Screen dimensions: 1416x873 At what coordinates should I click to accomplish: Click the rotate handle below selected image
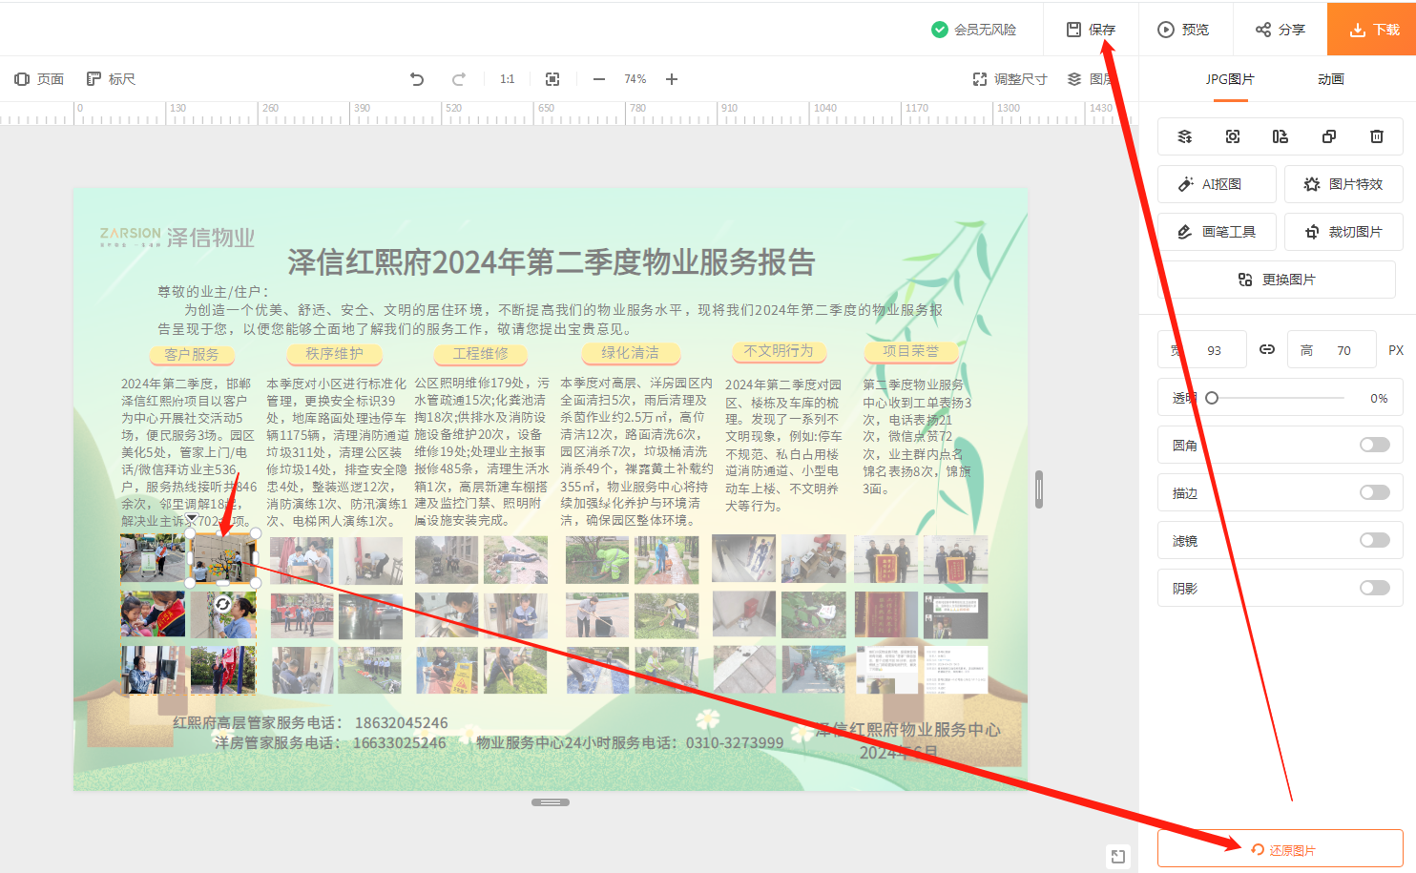(222, 603)
